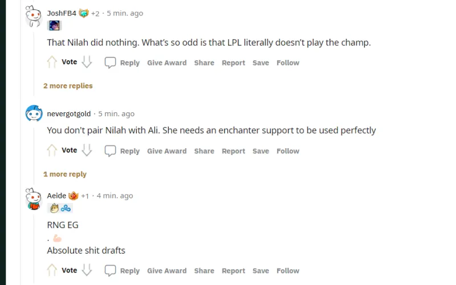The width and height of the screenshot is (456, 285).
Task: Give Award to nevergotgold's comment
Action: pyautogui.click(x=166, y=151)
